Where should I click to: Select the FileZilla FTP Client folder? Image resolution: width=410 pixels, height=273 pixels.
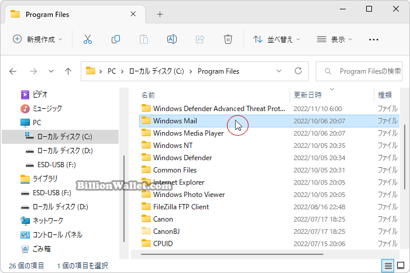click(269, 207)
